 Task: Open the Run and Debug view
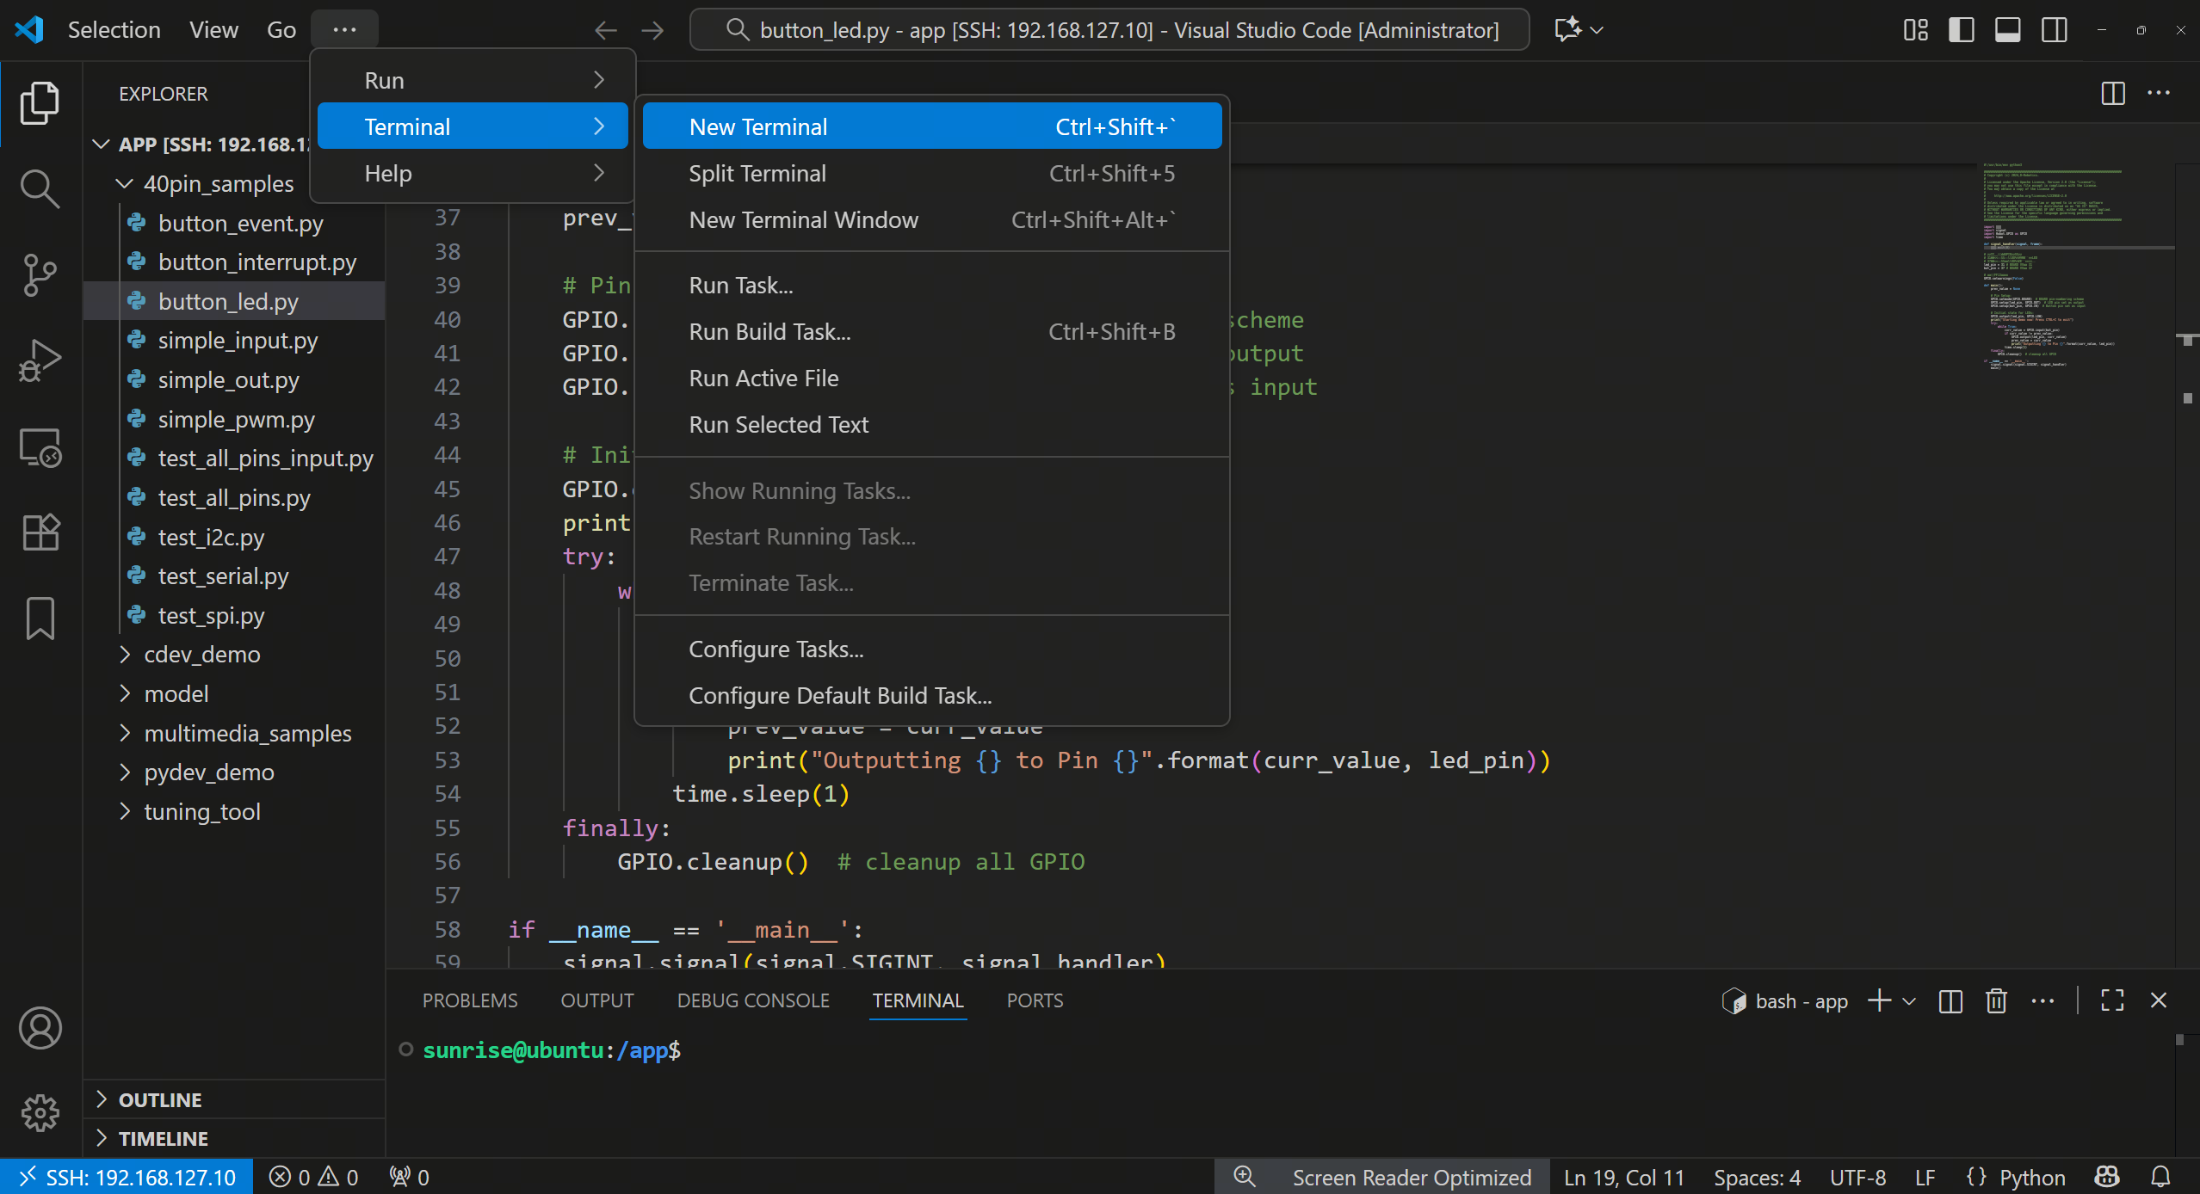click(40, 360)
